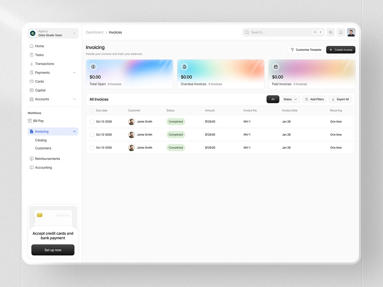This screenshot has height=287, width=383.
Task: Click the Bill Pay icon
Action: 30,121
